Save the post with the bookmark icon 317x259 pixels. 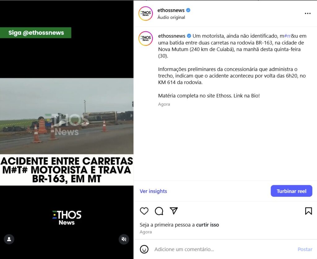(309, 211)
